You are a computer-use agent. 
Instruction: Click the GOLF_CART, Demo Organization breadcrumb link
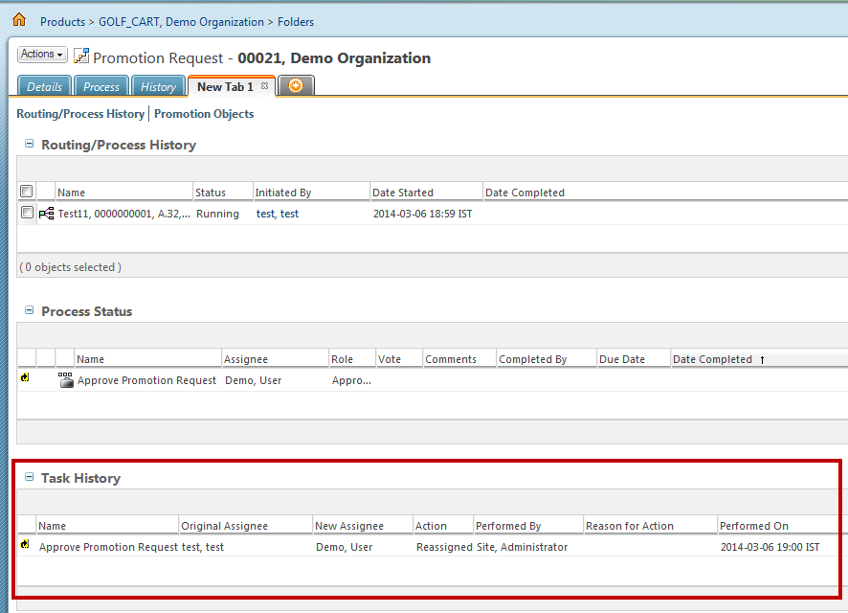click(181, 21)
